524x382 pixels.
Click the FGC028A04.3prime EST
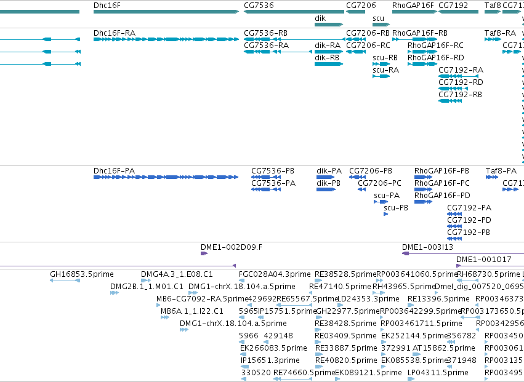(x=242, y=281)
